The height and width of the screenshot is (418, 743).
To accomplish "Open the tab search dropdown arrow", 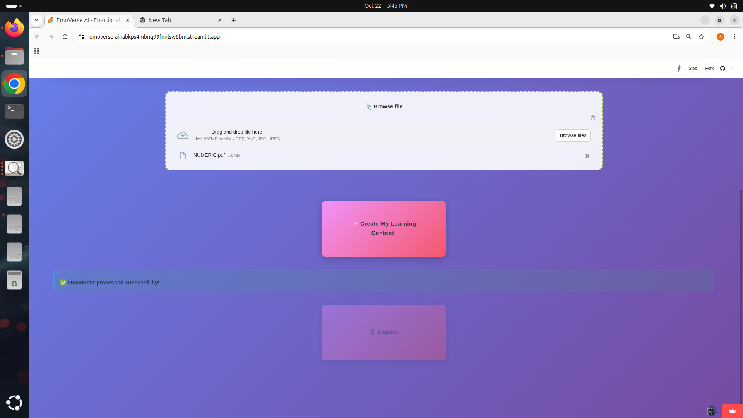I will coord(36,20).
